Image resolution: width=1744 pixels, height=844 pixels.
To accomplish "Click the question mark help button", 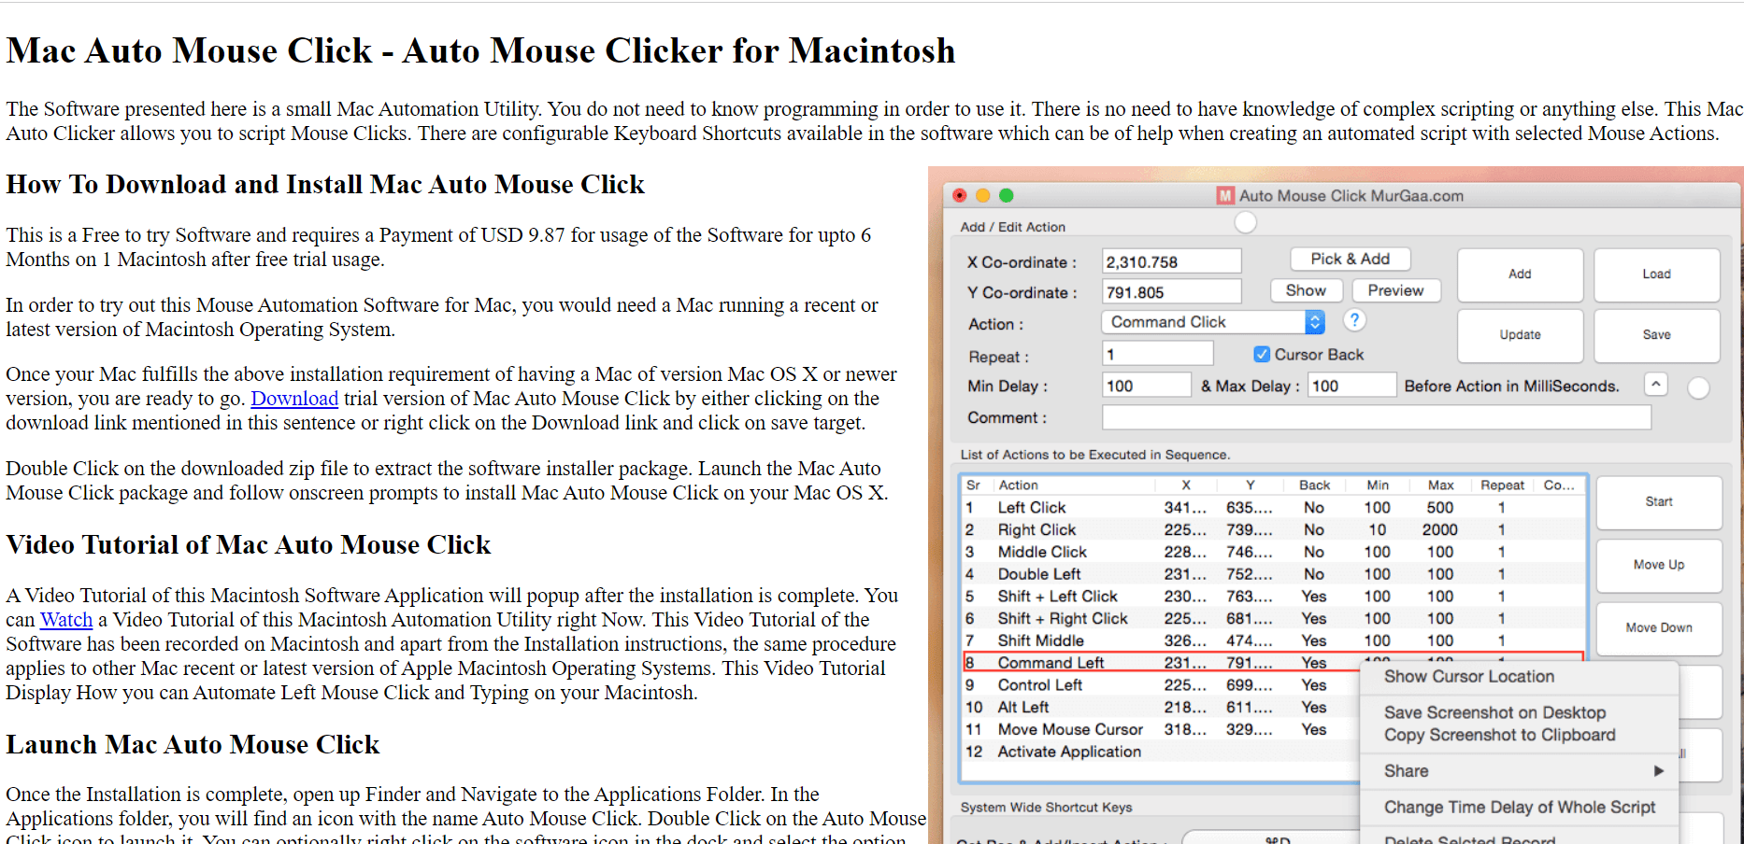I will tap(1354, 320).
